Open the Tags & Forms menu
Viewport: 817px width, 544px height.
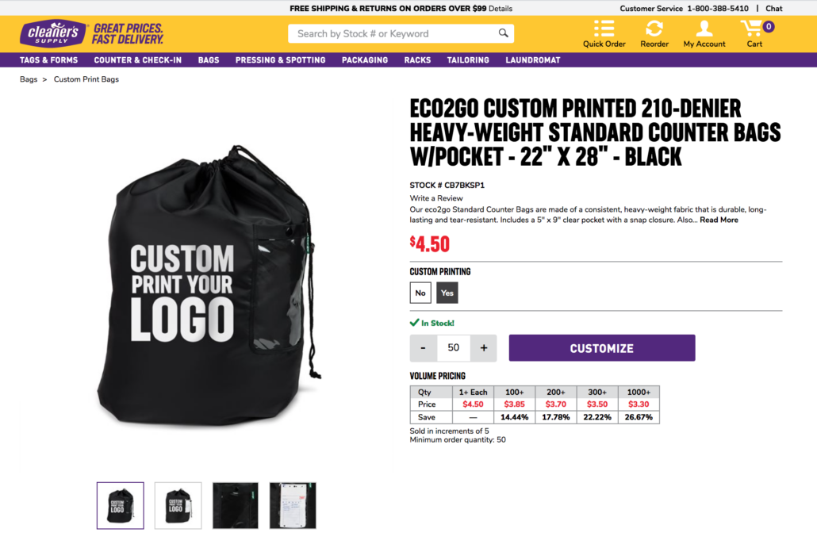click(x=48, y=60)
